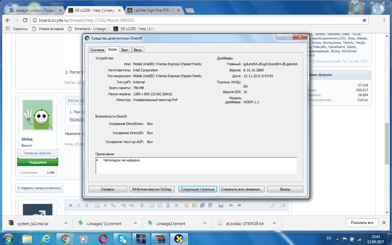Switch to the Звук tab in DirectX dialog

[125, 50]
